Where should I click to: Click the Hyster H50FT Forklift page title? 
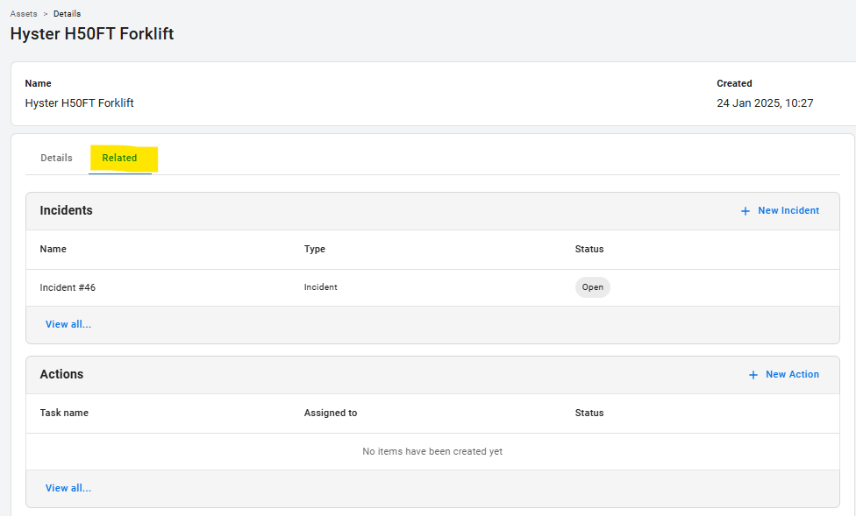(x=92, y=34)
